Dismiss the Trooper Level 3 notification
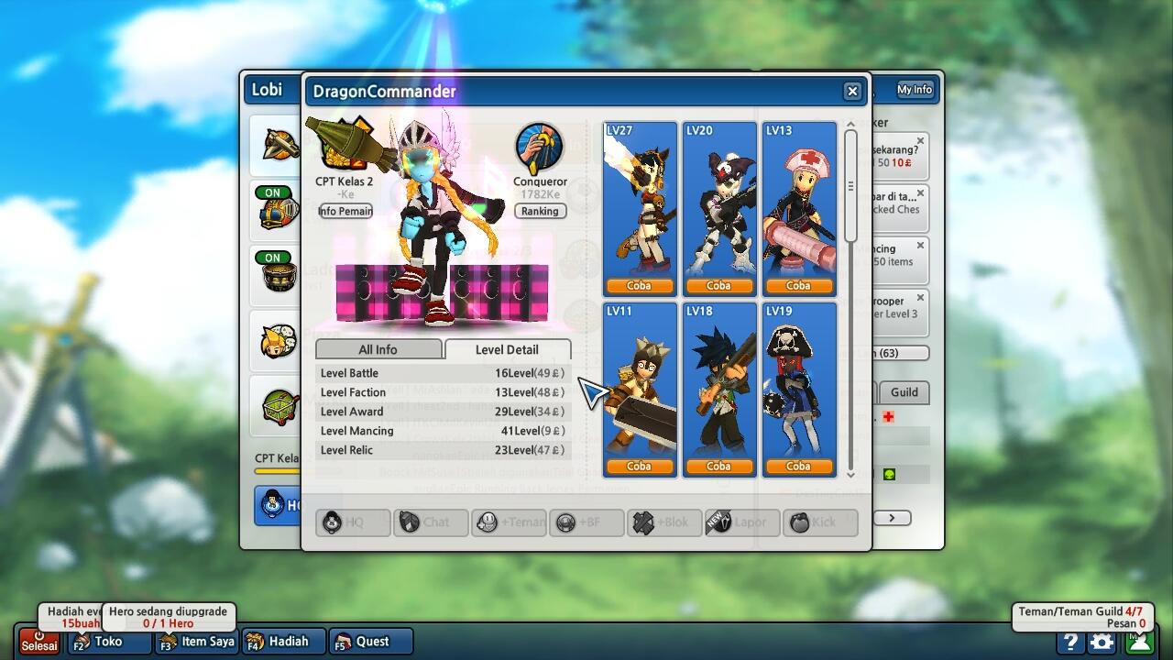 click(921, 298)
